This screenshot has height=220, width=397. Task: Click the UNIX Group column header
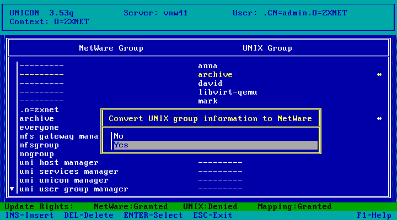267,48
